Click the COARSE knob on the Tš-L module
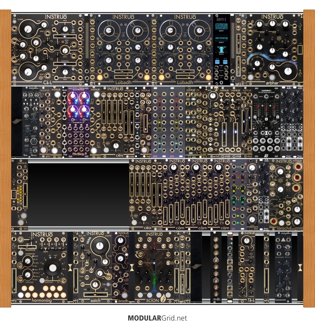The width and height of the screenshot is (315, 324). point(247,241)
